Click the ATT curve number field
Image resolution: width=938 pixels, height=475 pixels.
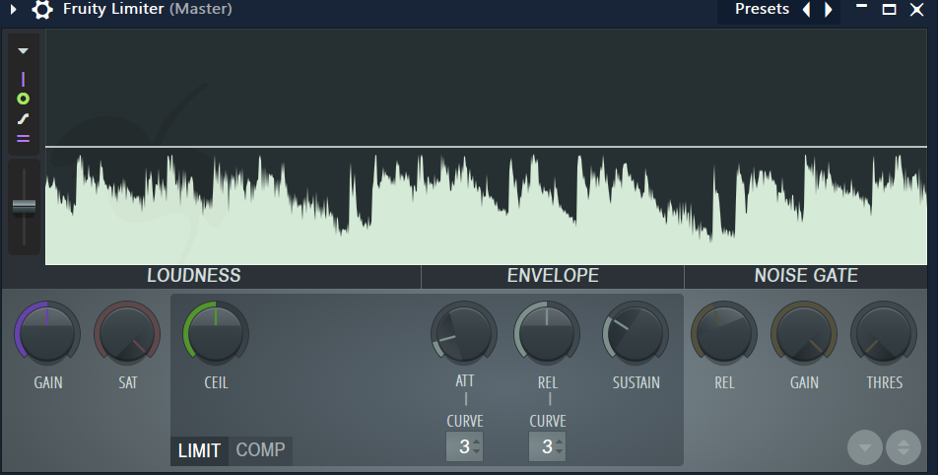click(464, 446)
